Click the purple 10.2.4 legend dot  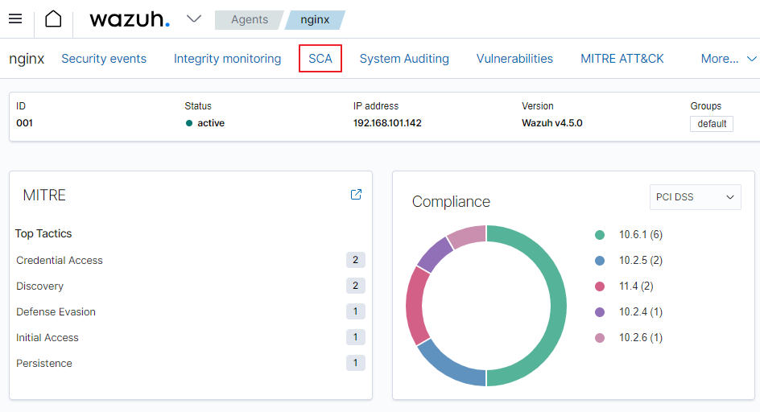[600, 312]
